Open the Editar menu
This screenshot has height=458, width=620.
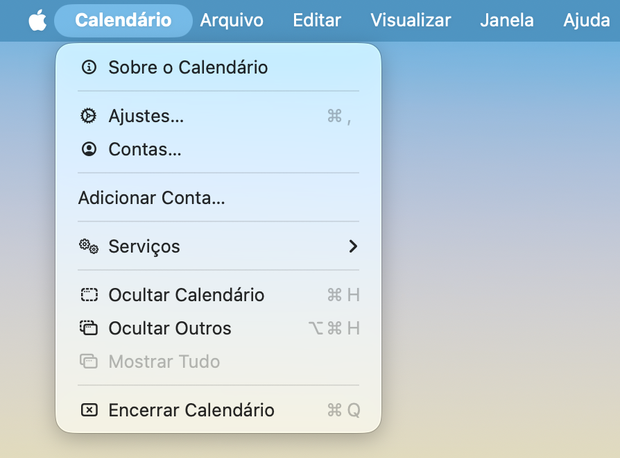pyautogui.click(x=317, y=21)
